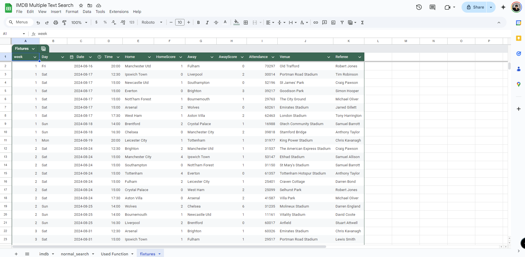The height and width of the screenshot is (257, 525).
Task: Open the Data menu
Action: (87, 12)
